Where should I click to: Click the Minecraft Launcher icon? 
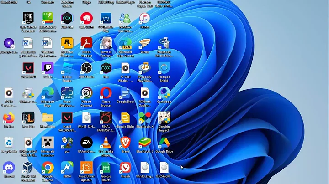48,143
